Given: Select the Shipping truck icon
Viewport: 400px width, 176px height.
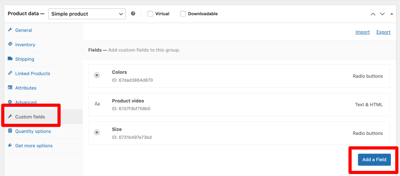Looking at the screenshot, I should click(10, 59).
